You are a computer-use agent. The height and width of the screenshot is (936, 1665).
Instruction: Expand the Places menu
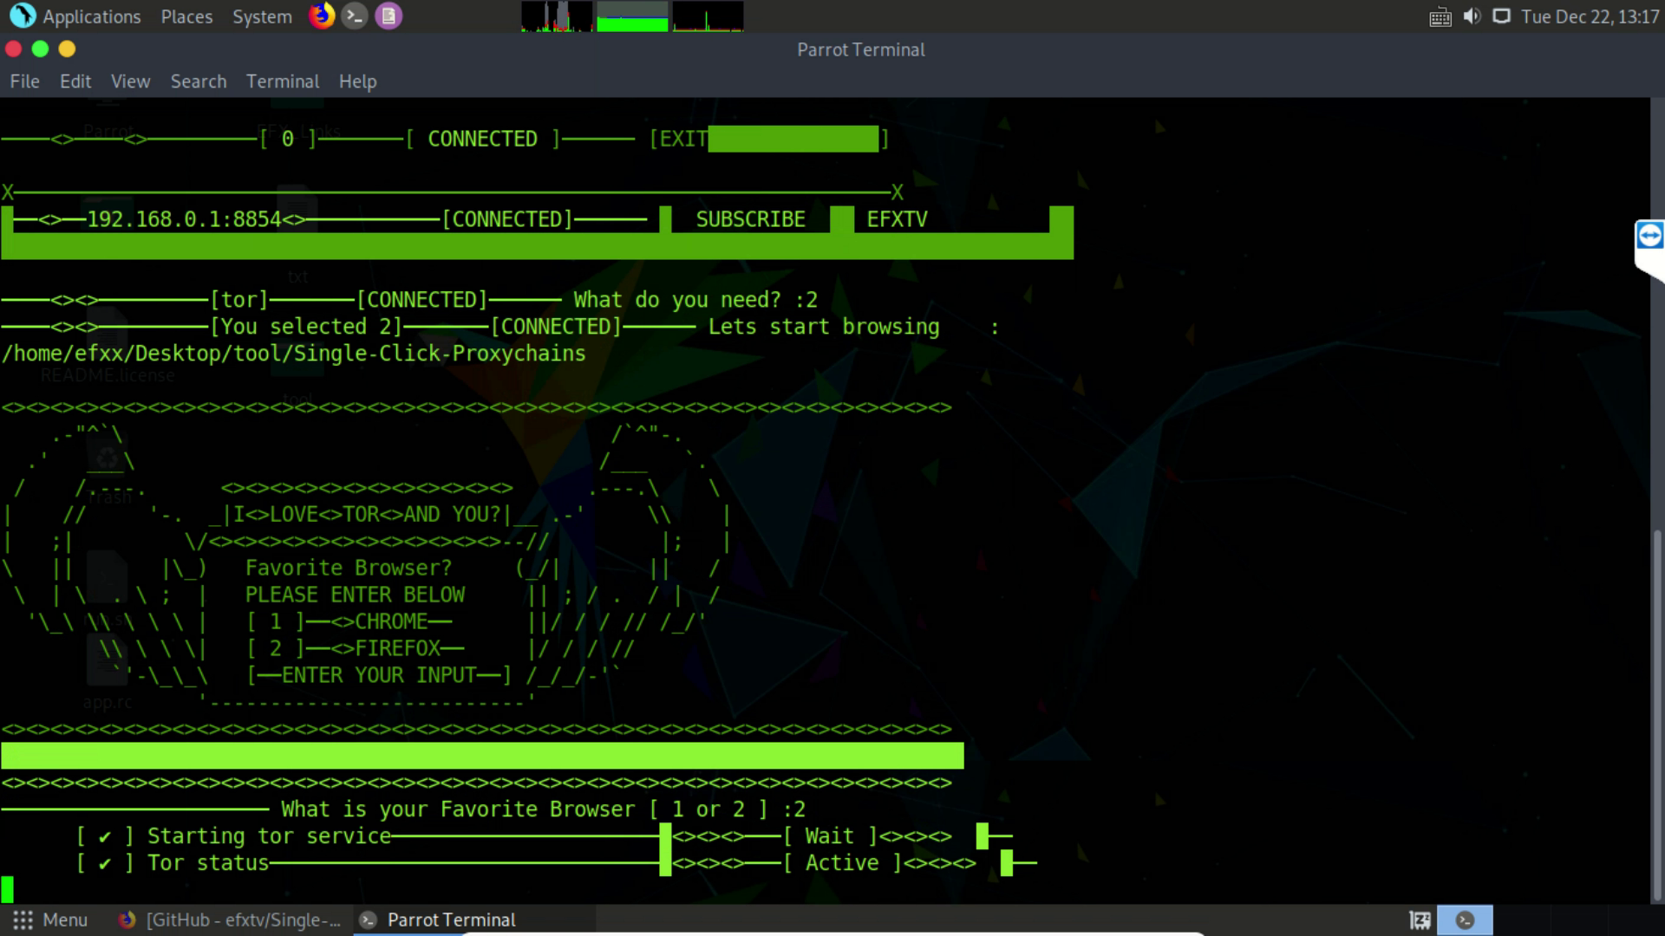click(x=186, y=16)
